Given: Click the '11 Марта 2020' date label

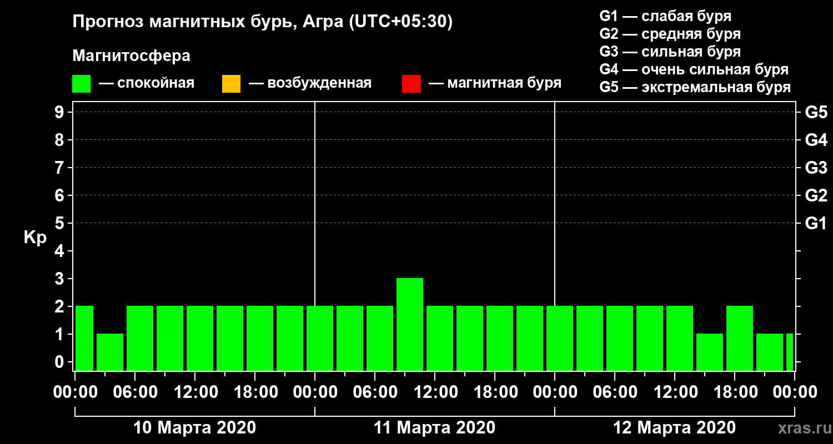Looking at the screenshot, I should [x=434, y=428].
